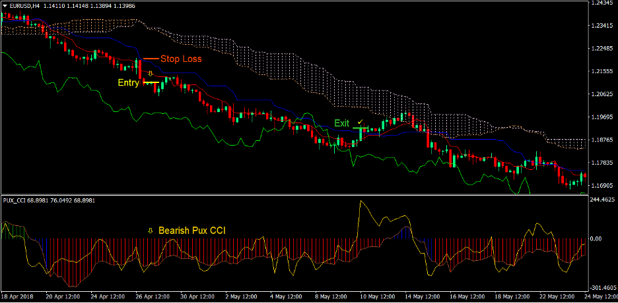Click the 1.19695 price axis label
This screenshot has width=618, height=303.
602,117
